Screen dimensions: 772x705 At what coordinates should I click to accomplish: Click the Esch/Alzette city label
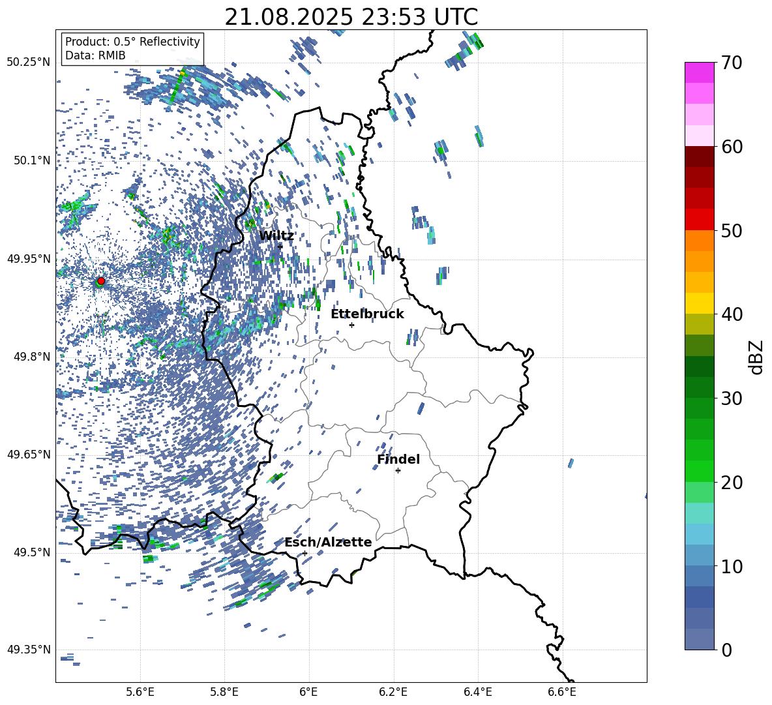(328, 543)
